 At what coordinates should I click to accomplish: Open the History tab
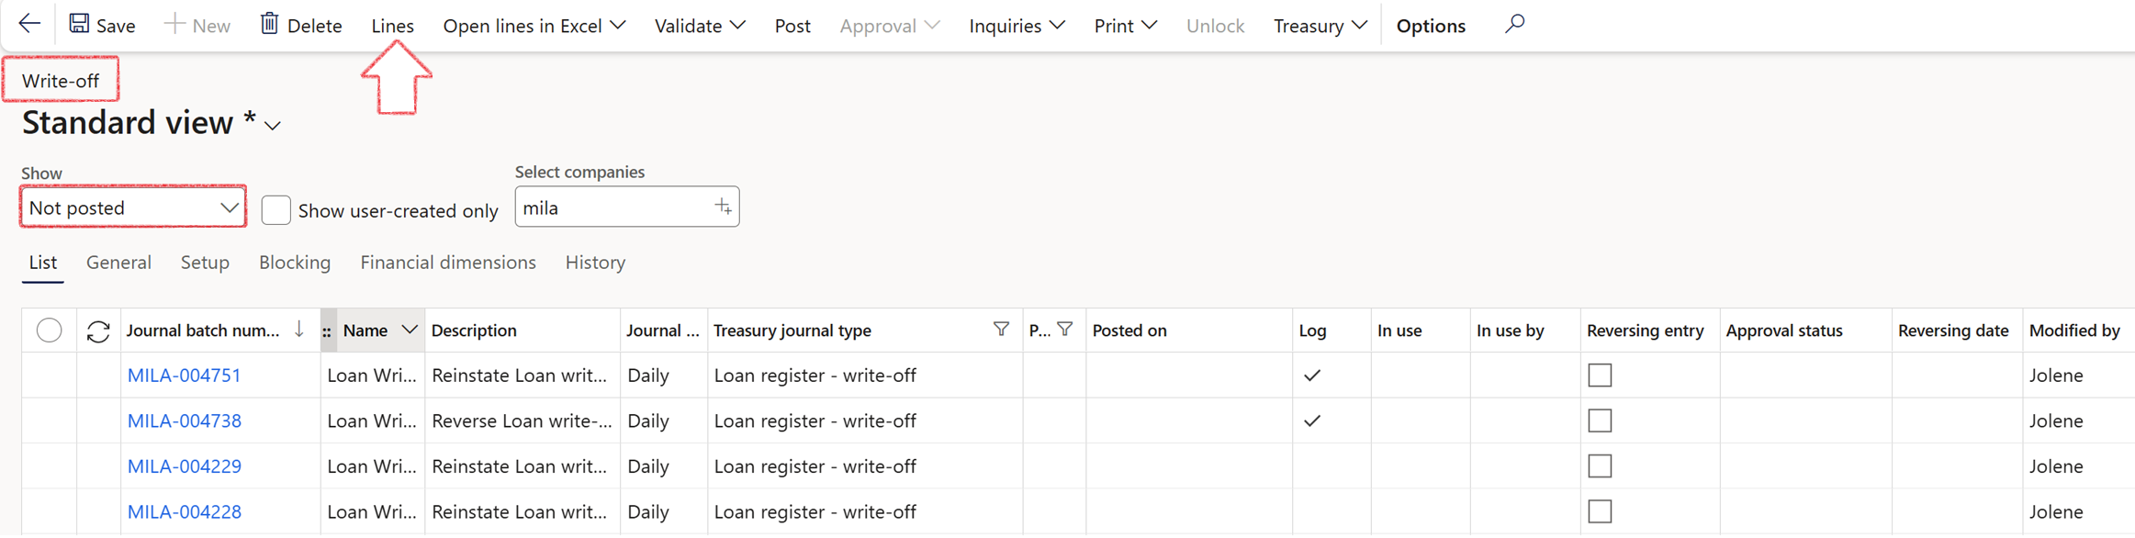click(x=595, y=263)
